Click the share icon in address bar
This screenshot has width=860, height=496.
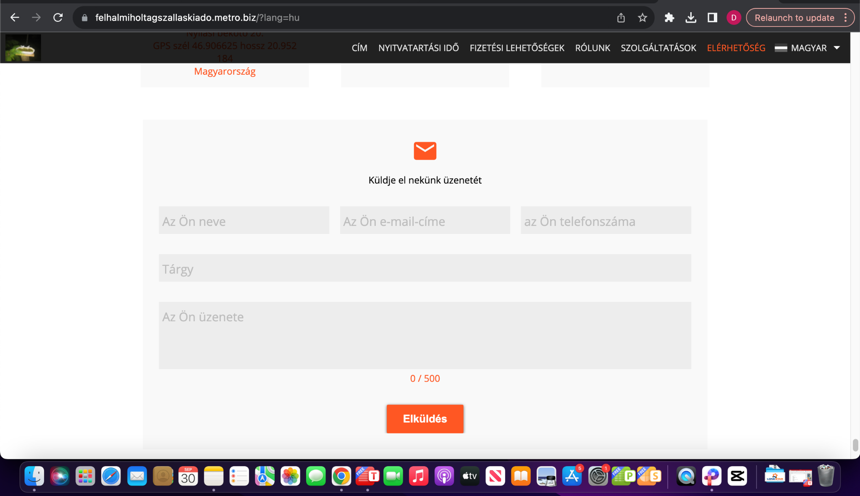click(621, 18)
